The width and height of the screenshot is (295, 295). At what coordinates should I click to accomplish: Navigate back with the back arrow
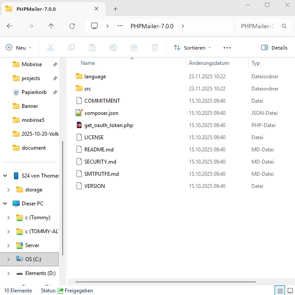pyautogui.click(x=10, y=26)
